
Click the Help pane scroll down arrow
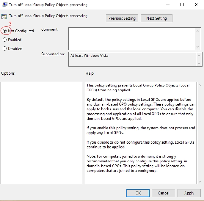click(200, 182)
